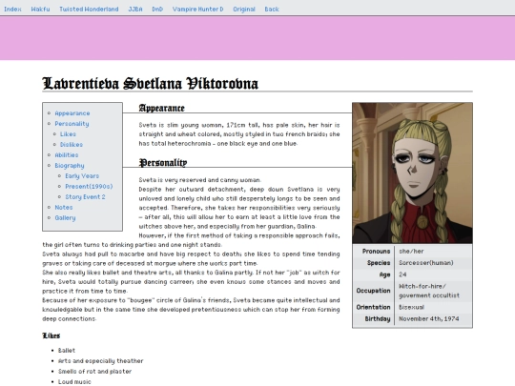Screen dimensions: 515x386
Task: Select the Occupation value Witch-for-hire
Action: coord(429,291)
